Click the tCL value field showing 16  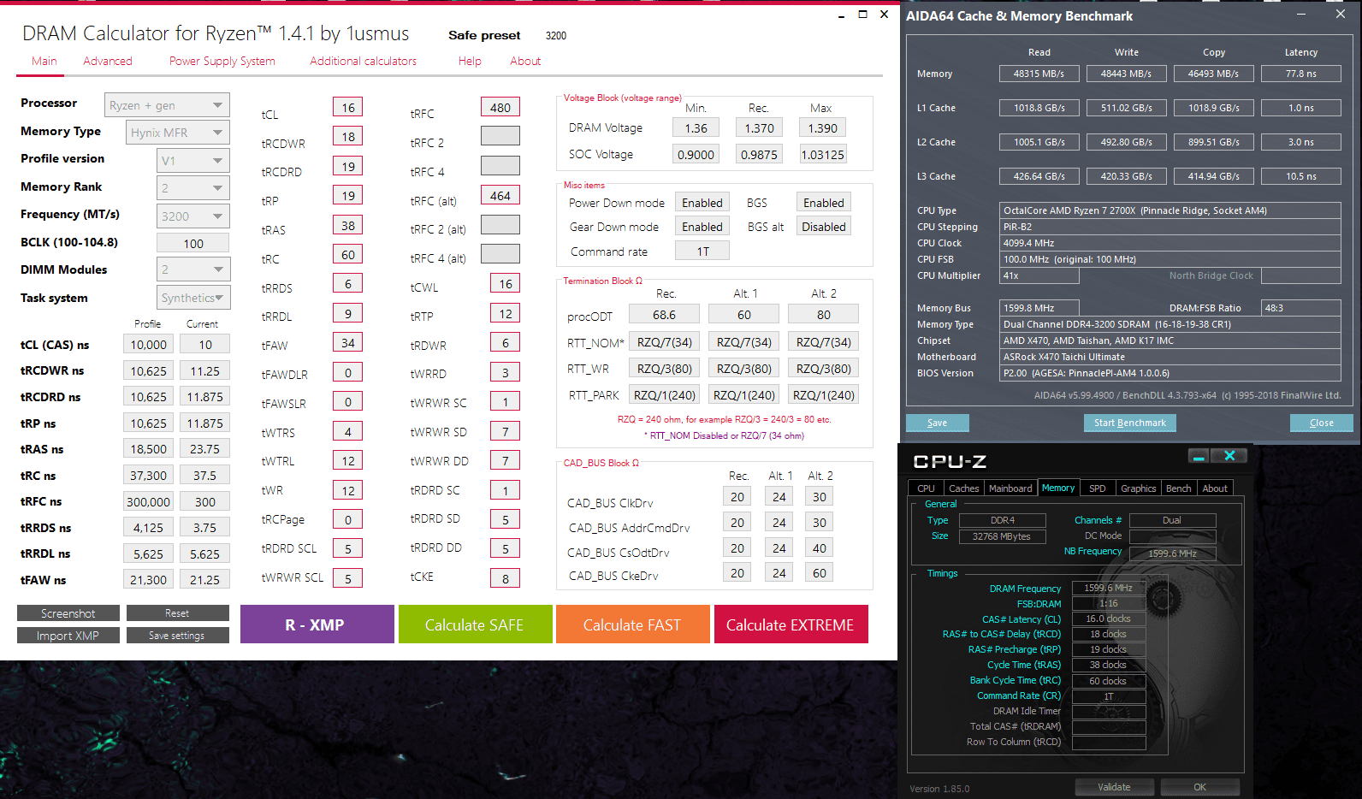348,108
